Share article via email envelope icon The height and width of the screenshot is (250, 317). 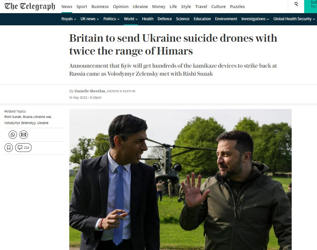[x=23, y=135]
